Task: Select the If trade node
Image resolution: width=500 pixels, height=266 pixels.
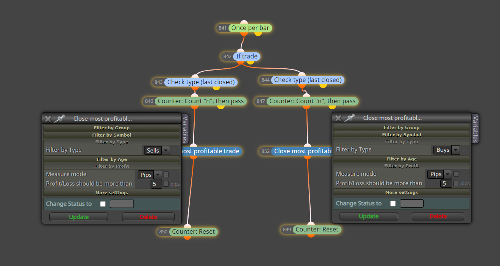Action: (247, 57)
